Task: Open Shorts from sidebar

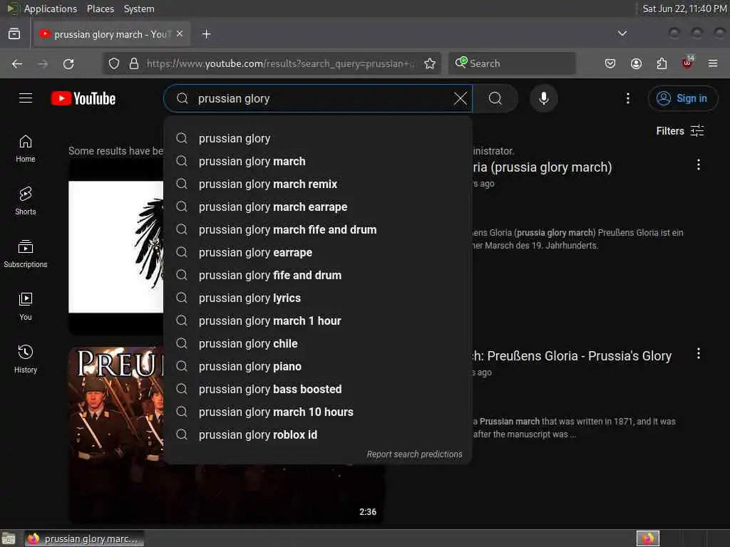Action: tap(26, 201)
